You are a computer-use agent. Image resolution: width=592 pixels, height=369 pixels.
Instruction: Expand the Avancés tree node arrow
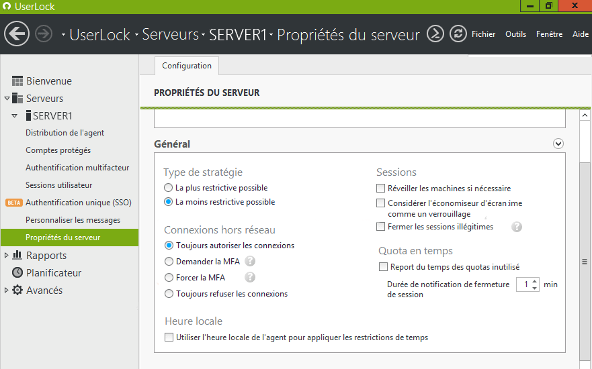point(7,291)
